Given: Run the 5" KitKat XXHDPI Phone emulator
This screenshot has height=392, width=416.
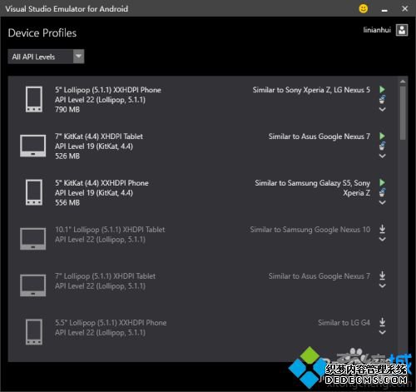Looking at the screenshot, I should 382,182.
